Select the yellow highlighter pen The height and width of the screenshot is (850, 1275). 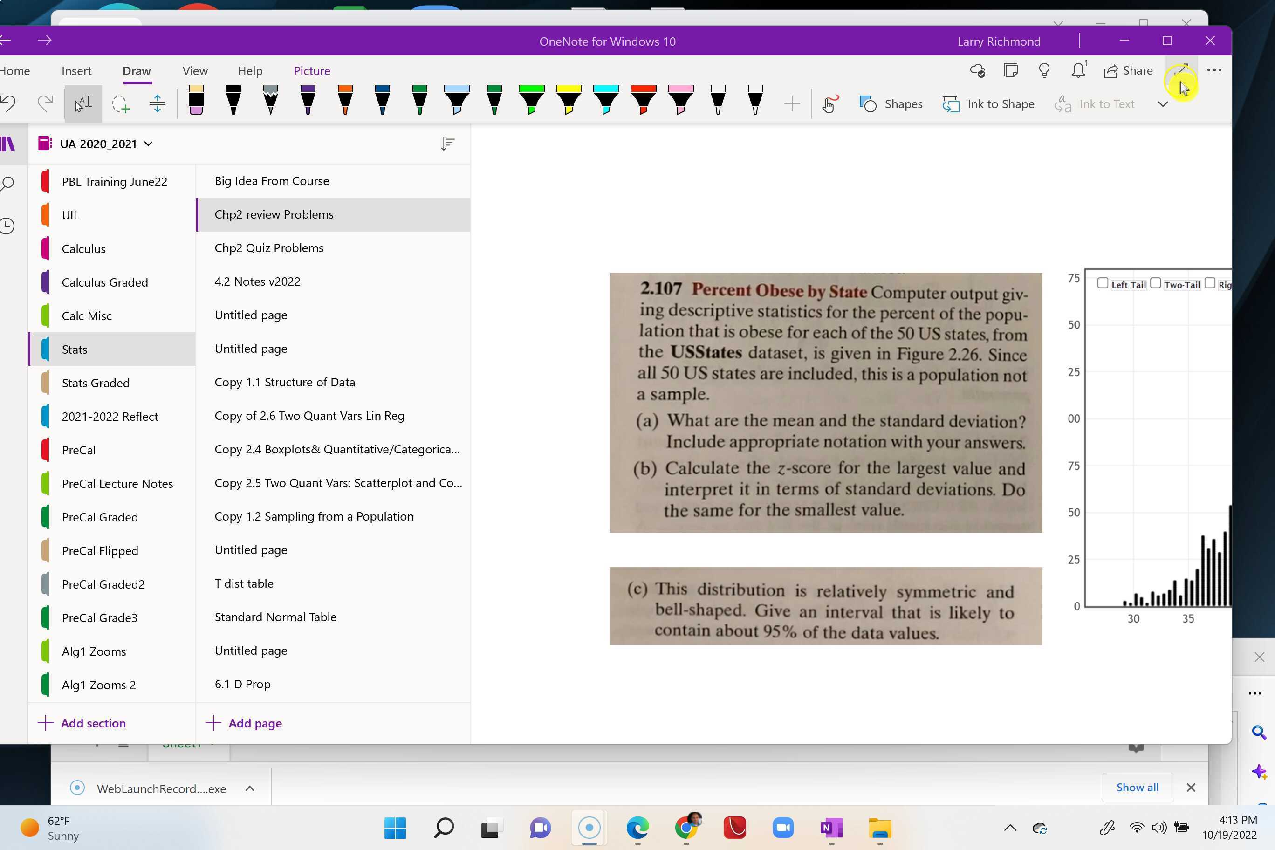[x=569, y=100]
